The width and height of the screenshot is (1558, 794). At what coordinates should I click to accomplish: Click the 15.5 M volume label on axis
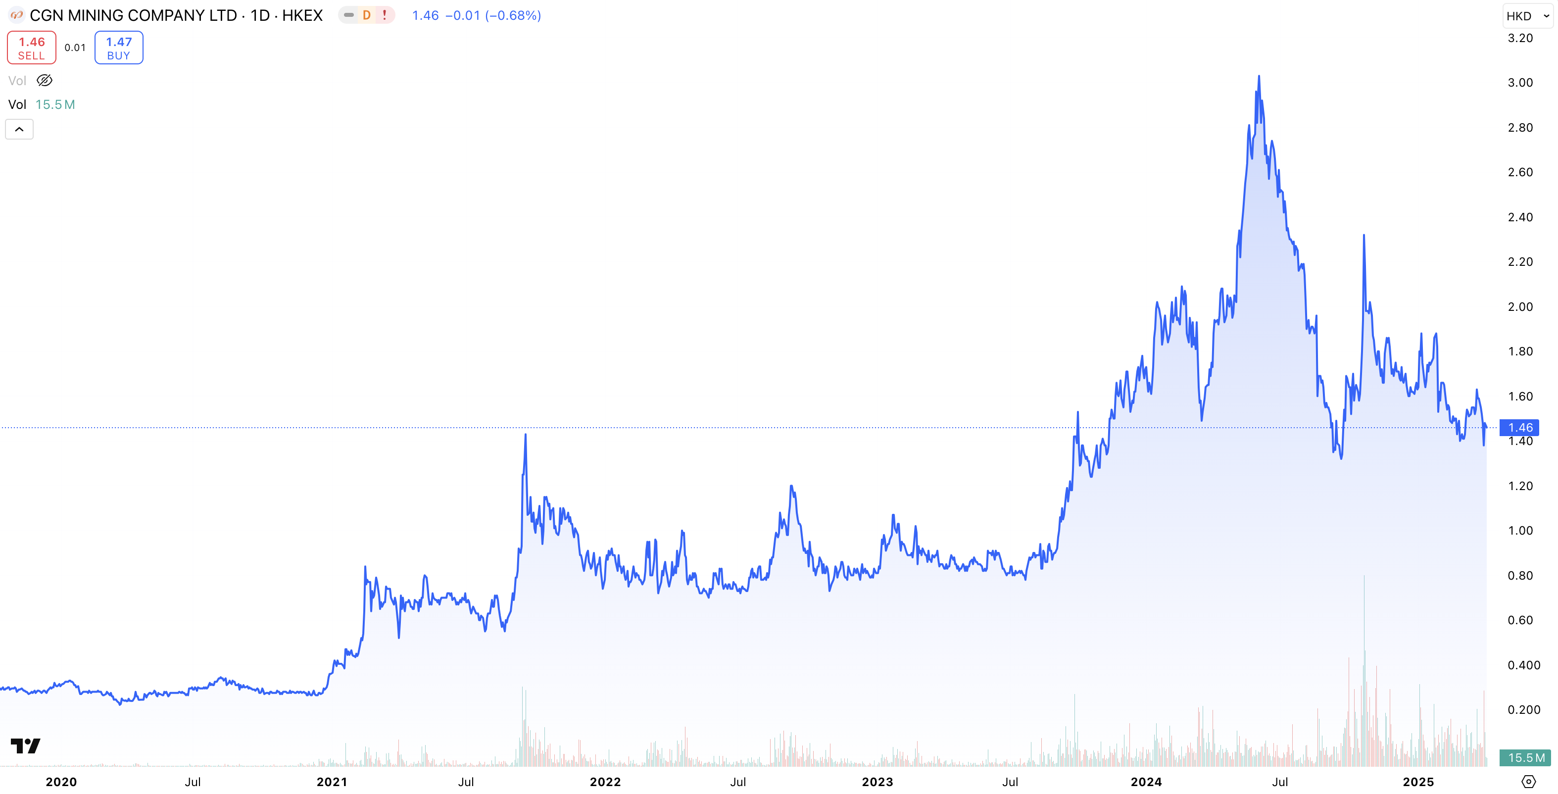(1525, 757)
